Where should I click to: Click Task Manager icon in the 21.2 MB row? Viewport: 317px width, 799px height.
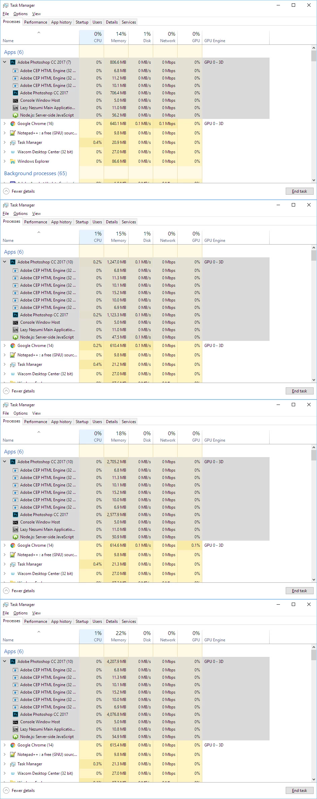click(13, 364)
